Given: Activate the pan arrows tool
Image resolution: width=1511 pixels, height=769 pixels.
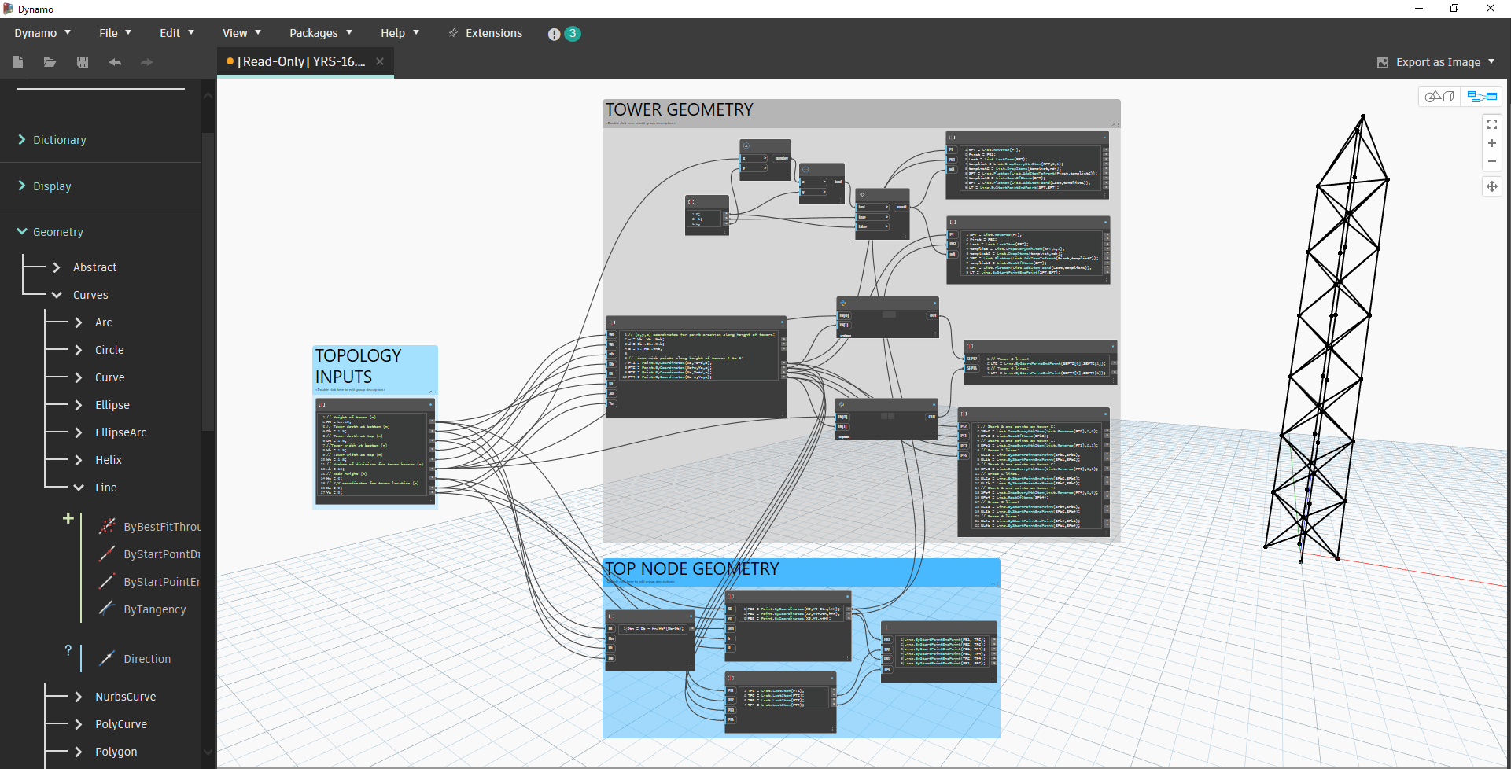Looking at the screenshot, I should 1491,186.
